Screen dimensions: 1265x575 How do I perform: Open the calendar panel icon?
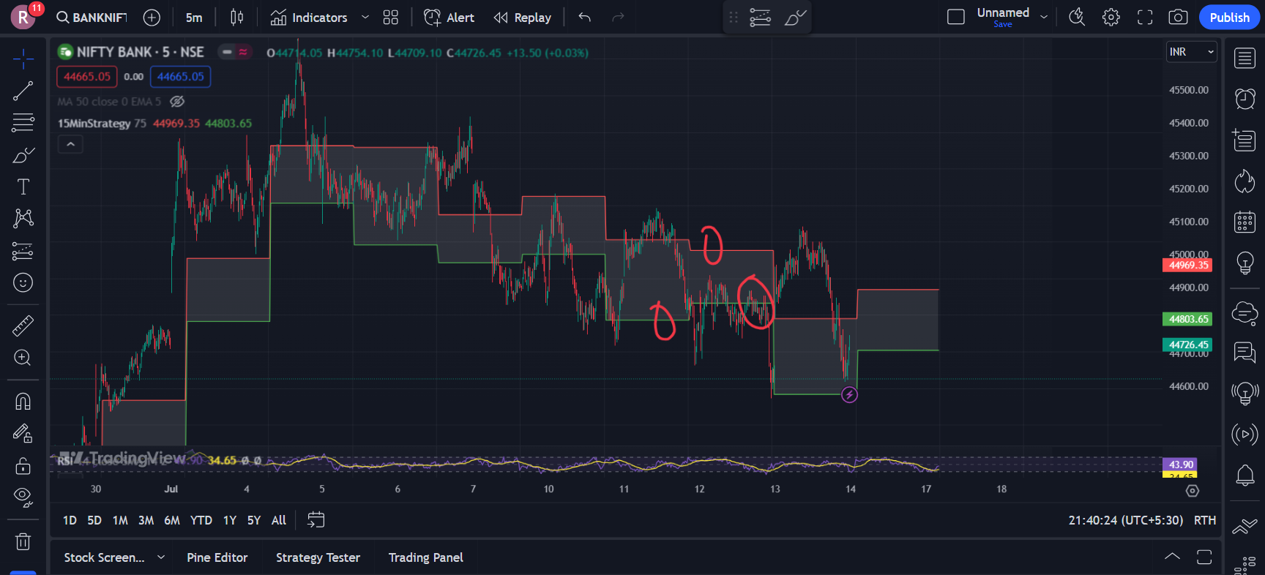1245,222
